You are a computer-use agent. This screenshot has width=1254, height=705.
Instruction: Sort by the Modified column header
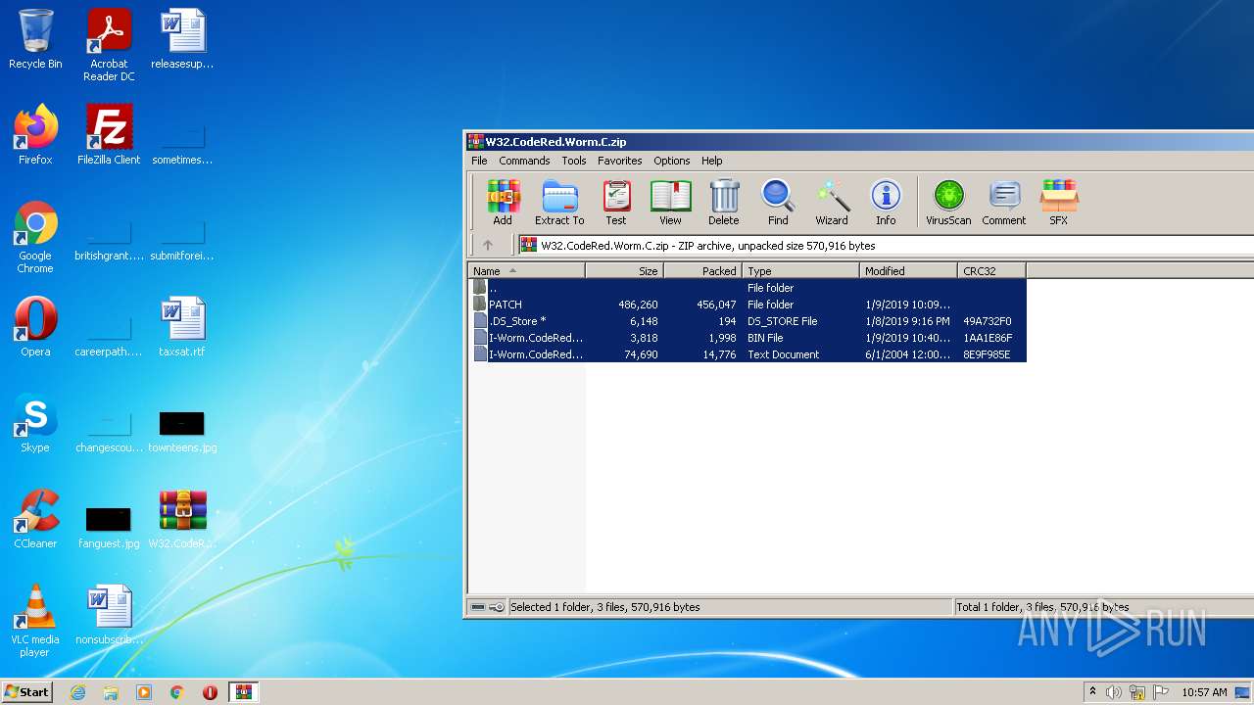(x=909, y=271)
